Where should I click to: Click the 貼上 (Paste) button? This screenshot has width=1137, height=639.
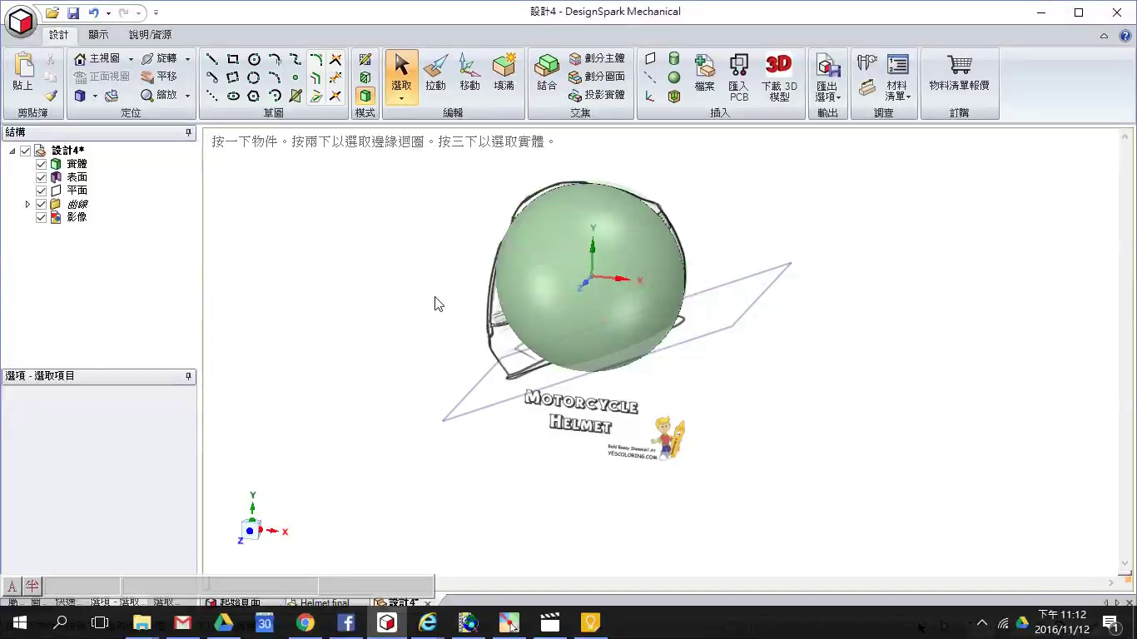coord(22,72)
